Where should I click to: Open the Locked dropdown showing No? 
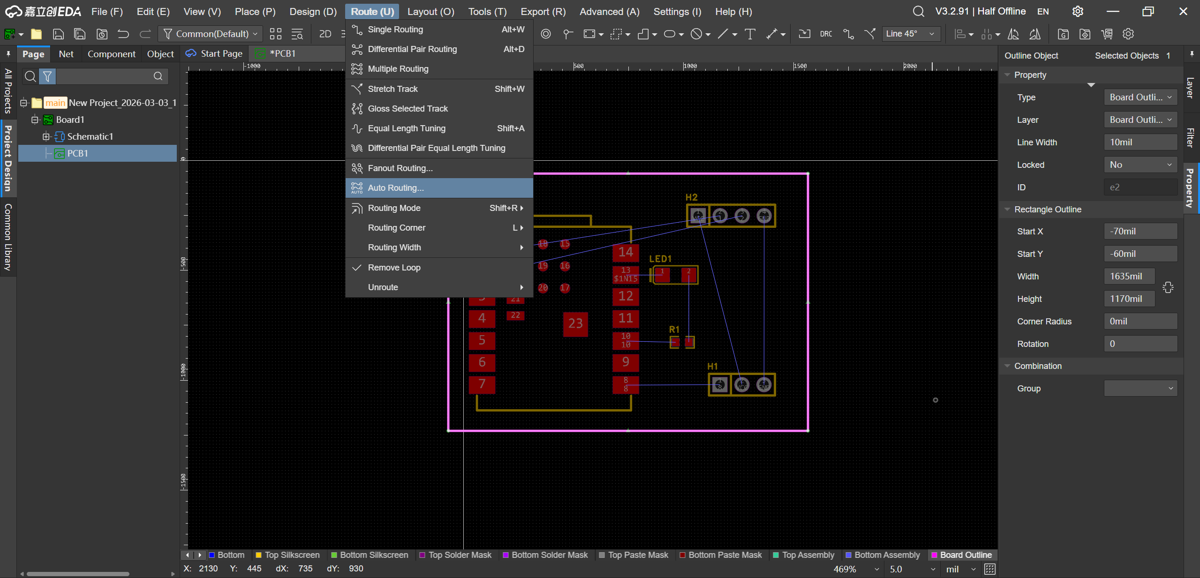coord(1140,165)
